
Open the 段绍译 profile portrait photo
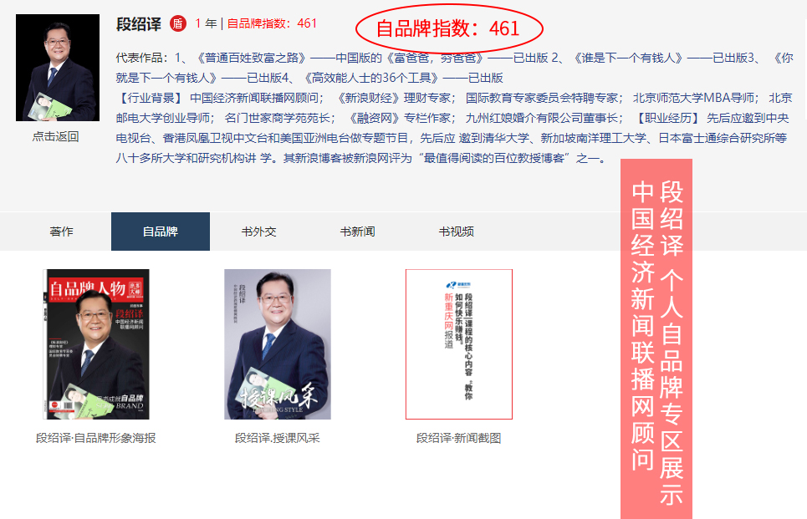click(x=58, y=68)
